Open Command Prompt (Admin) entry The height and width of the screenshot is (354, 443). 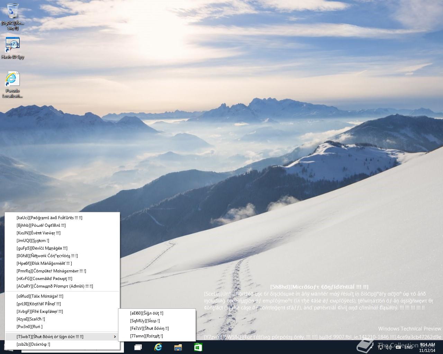point(62,286)
